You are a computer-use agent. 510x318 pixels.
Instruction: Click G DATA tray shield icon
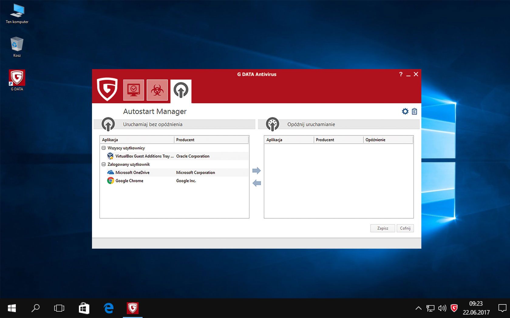point(454,308)
